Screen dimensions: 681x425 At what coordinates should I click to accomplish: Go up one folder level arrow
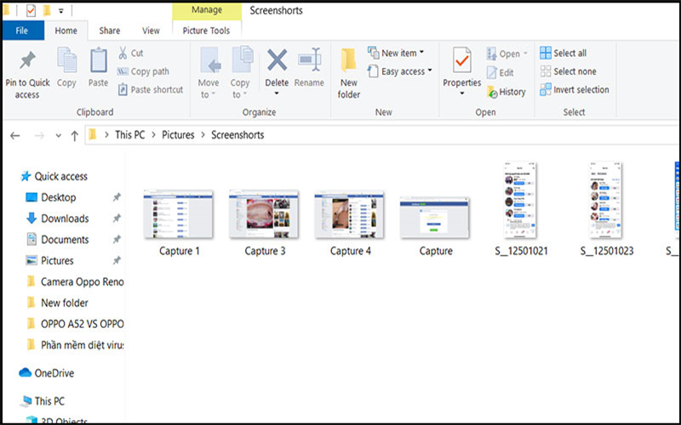click(75, 136)
